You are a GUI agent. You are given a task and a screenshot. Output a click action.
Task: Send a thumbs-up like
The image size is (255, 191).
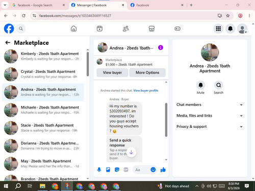(x=163, y=170)
